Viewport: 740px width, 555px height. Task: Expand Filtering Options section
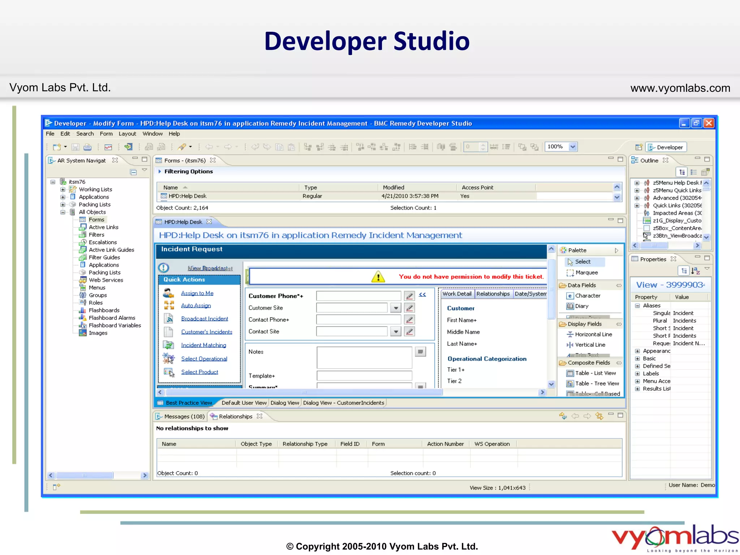point(159,171)
